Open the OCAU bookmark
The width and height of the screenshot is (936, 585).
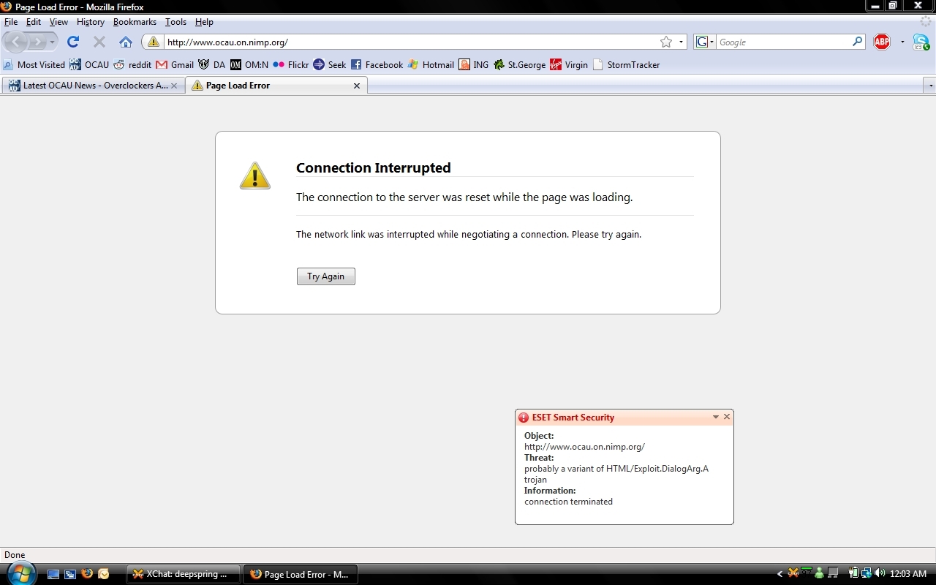[x=89, y=64]
